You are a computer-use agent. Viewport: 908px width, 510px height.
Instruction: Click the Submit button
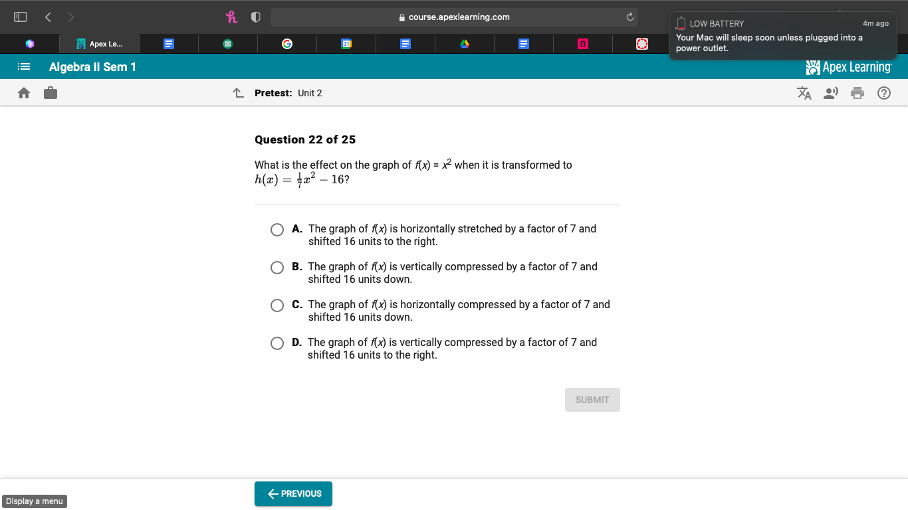(592, 400)
